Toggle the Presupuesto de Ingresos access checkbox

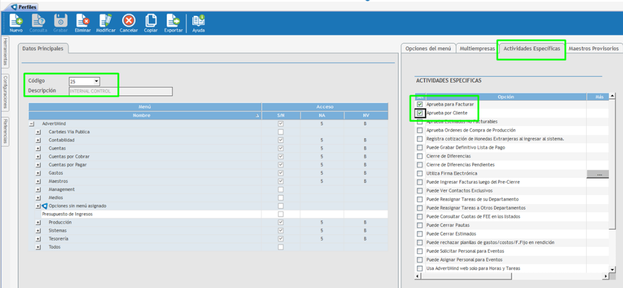coord(281,214)
